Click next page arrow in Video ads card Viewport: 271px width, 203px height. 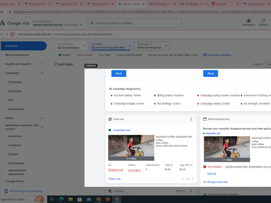coord(192,179)
